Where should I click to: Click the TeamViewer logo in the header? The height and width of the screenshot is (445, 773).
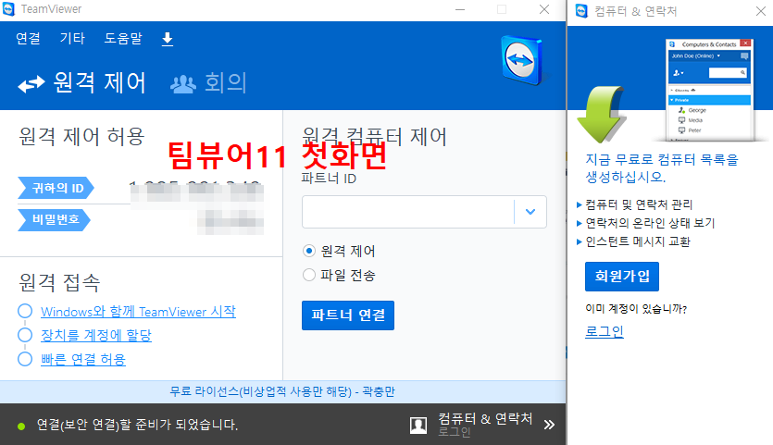[522, 59]
